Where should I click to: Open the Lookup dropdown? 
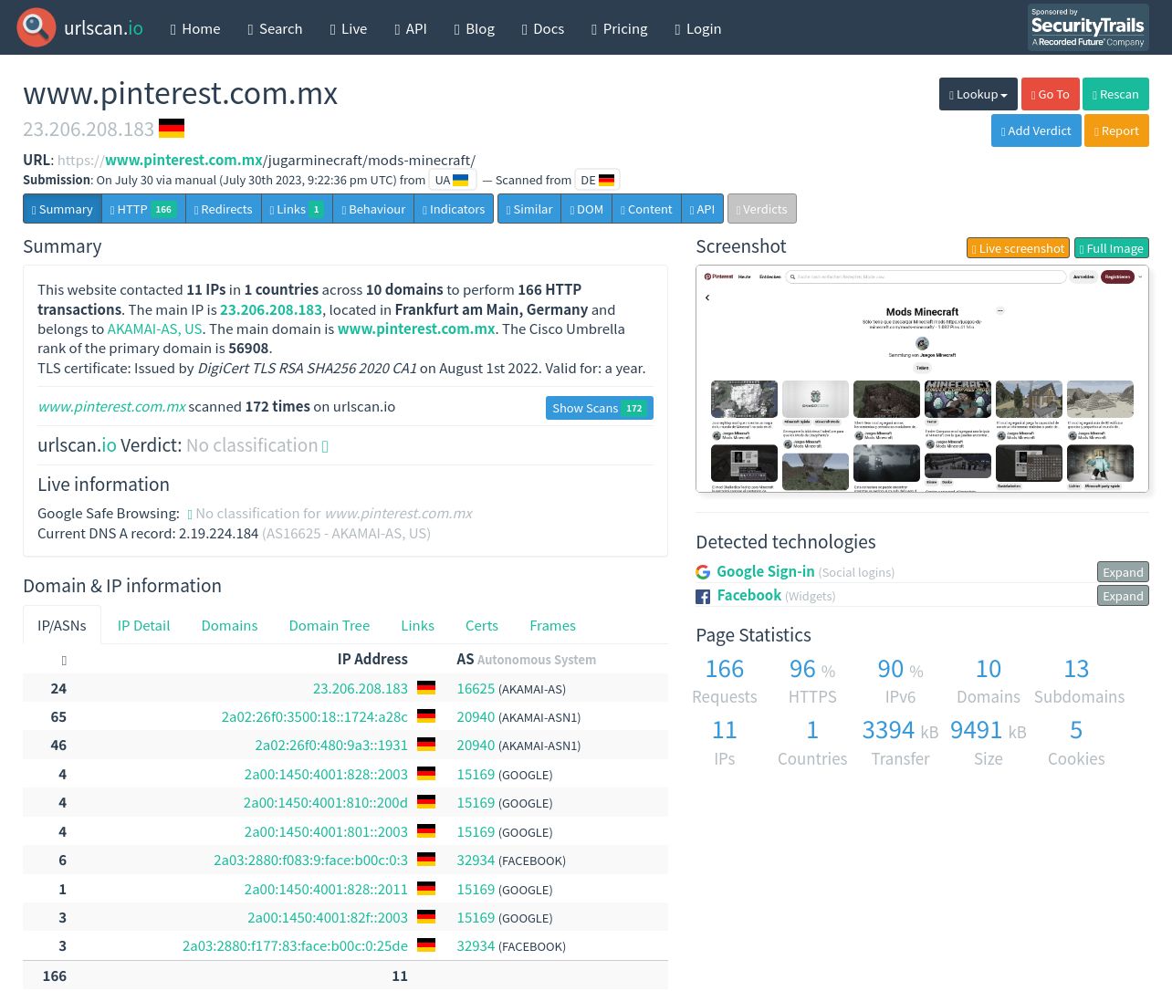click(978, 94)
